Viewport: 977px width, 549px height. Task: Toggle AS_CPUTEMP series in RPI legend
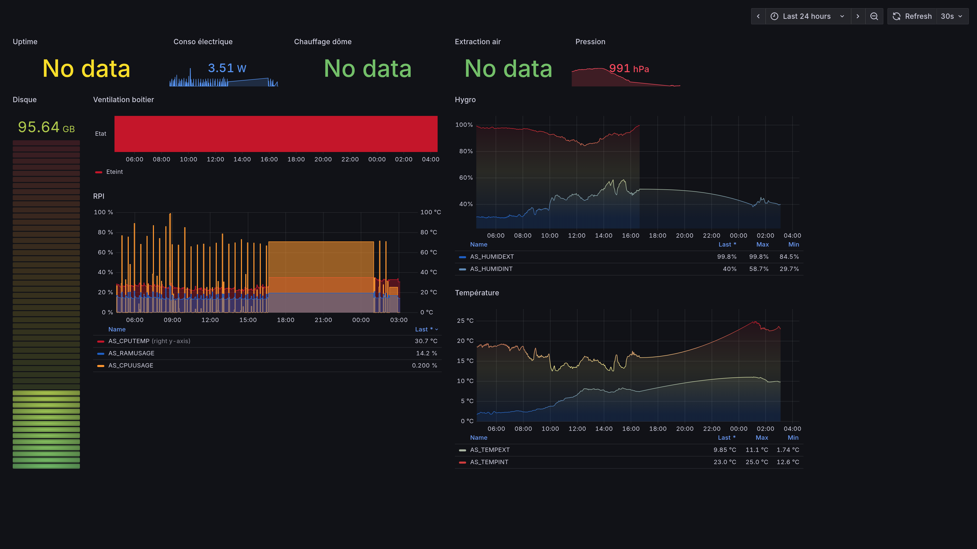click(129, 341)
